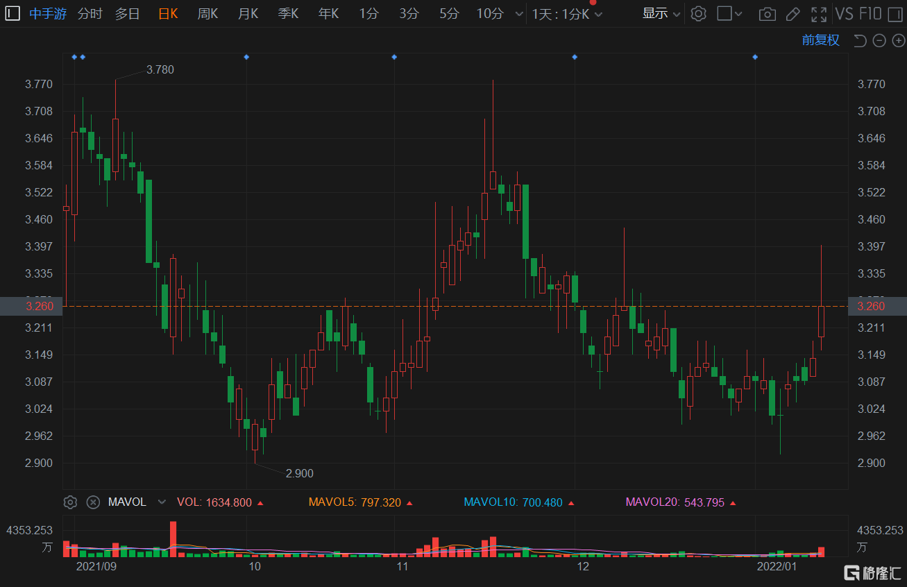
Task: Toggle the left sidebar panel icon
Action: pos(13,14)
